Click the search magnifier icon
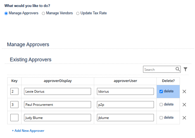 tap(178, 69)
